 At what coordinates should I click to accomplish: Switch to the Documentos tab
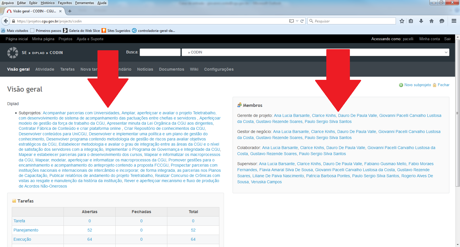point(171,69)
